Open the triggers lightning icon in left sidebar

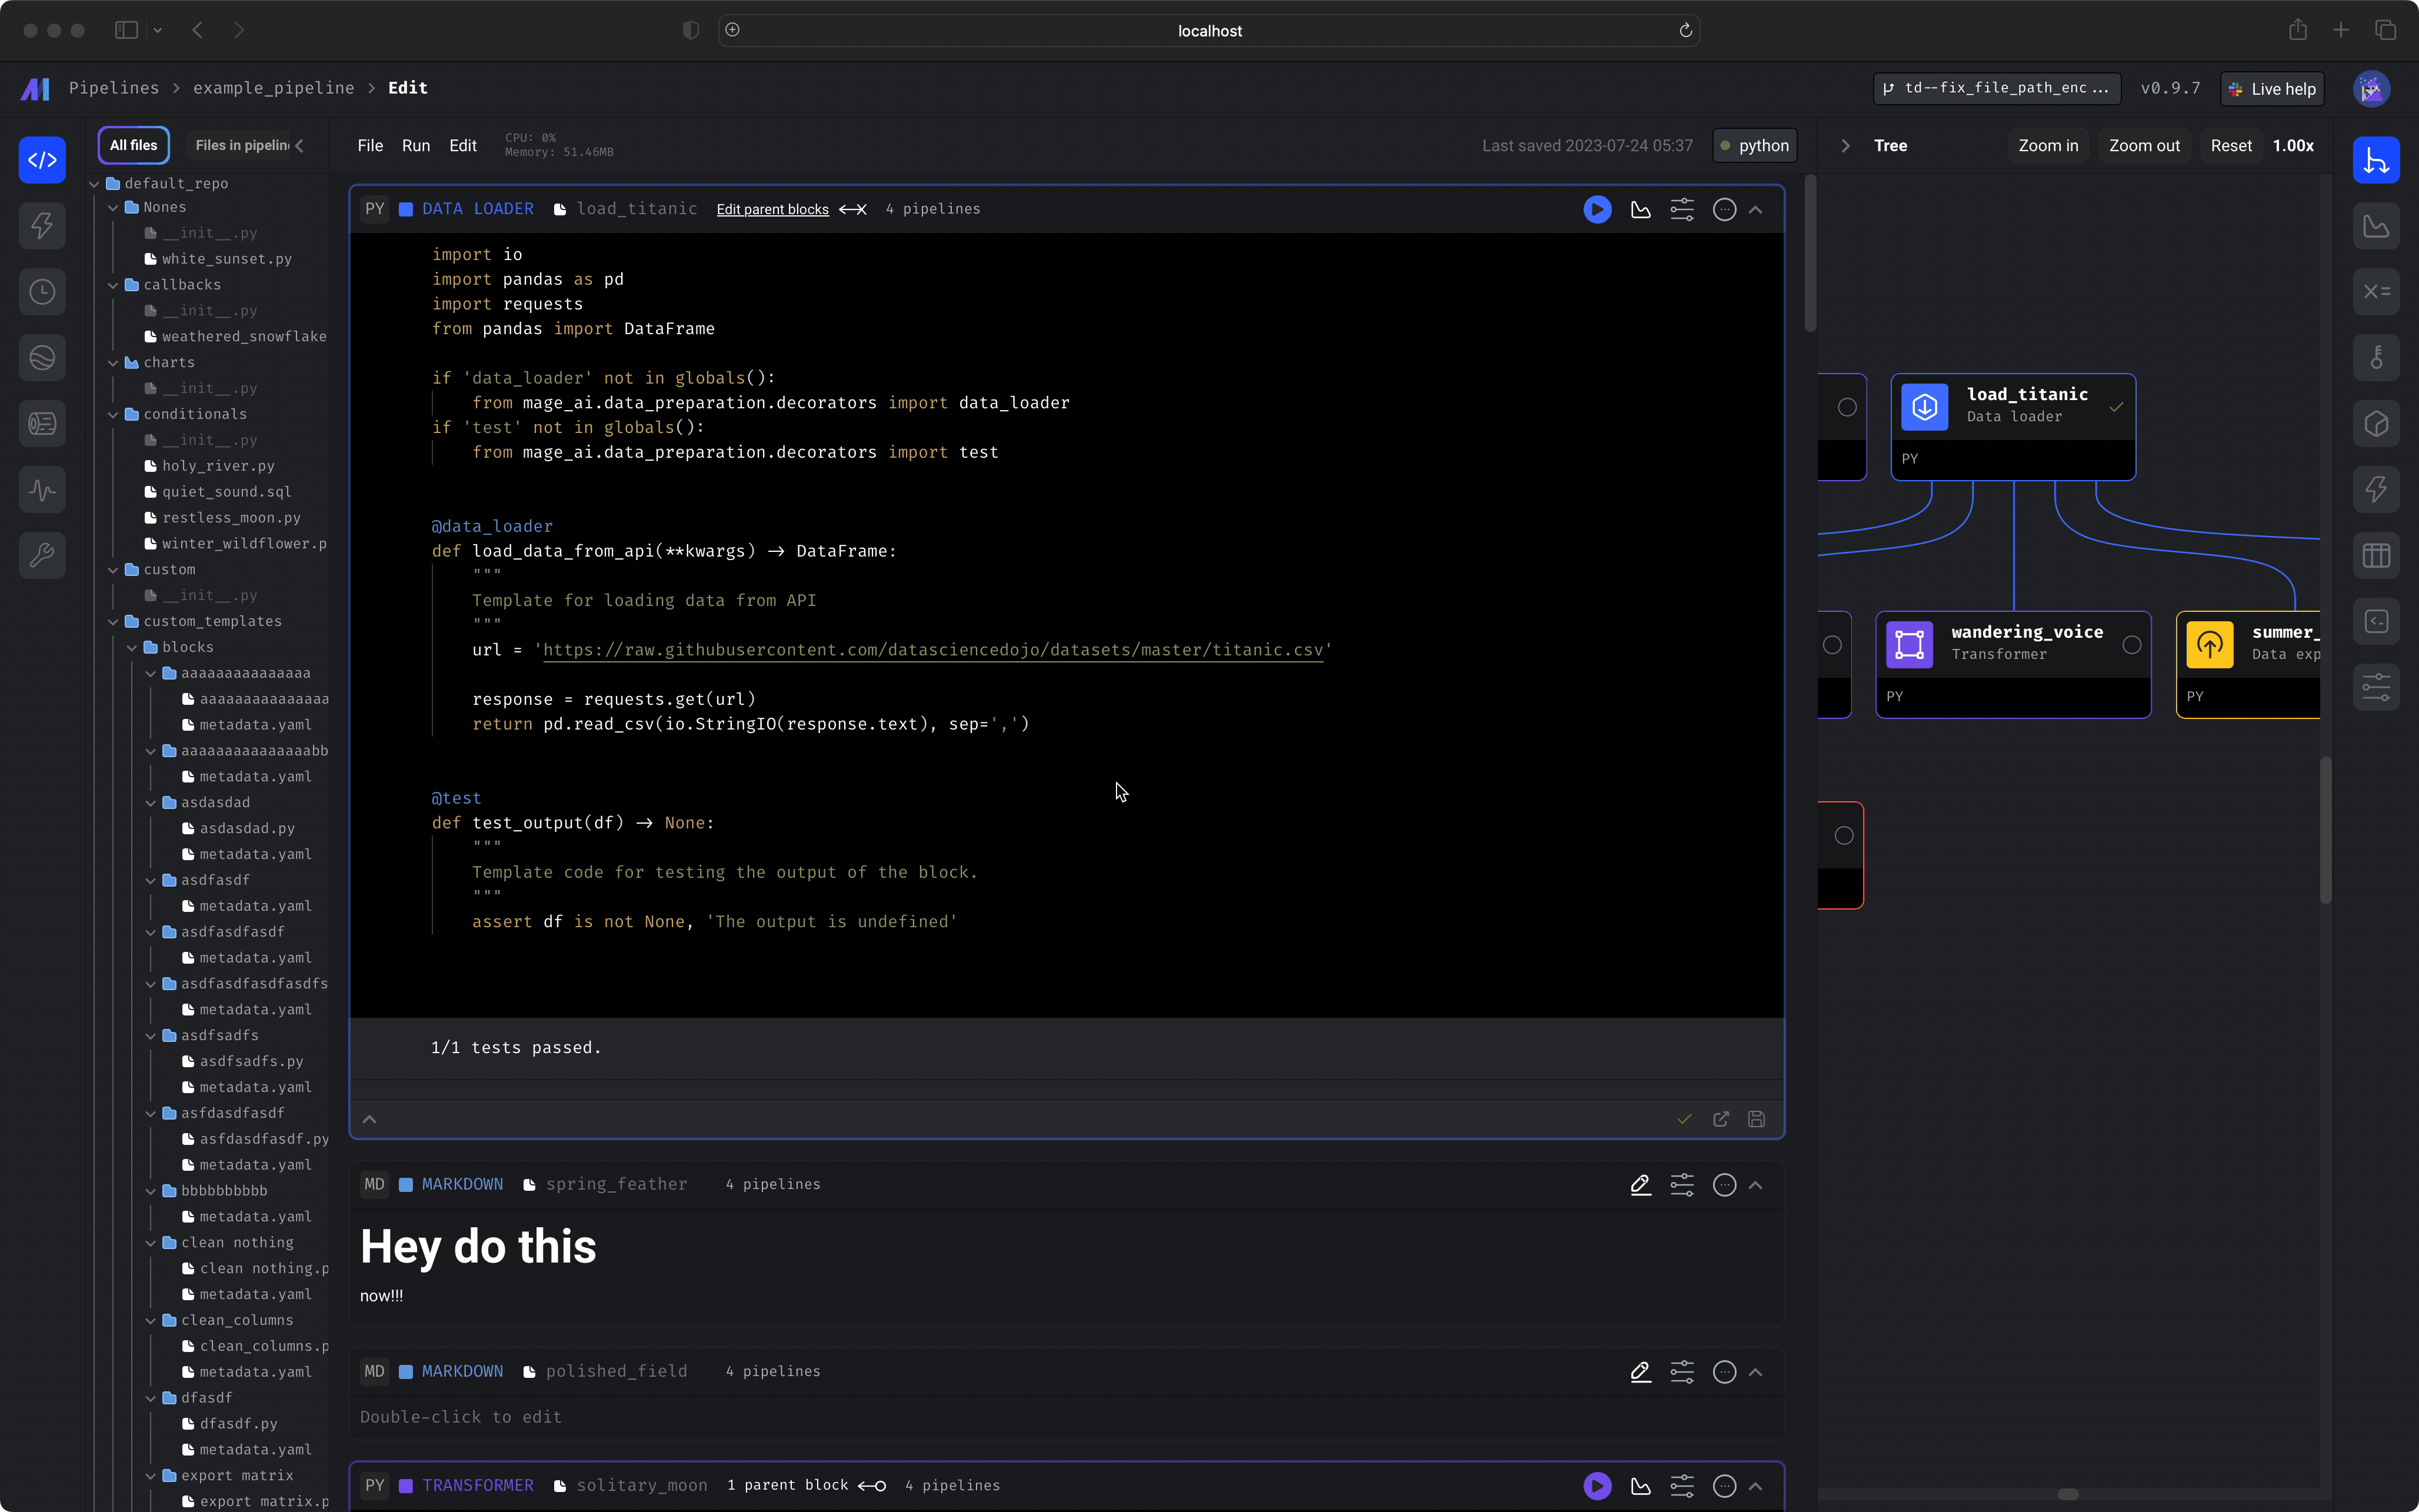42,226
